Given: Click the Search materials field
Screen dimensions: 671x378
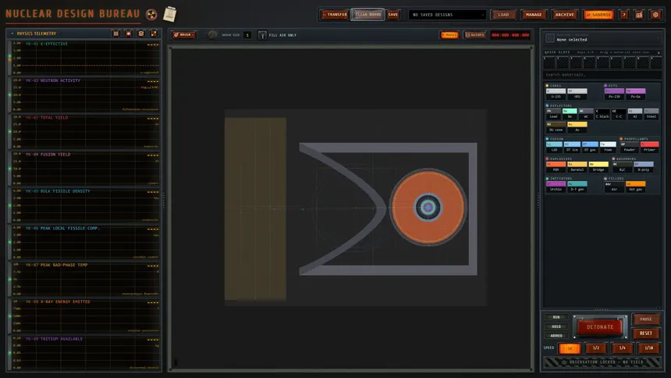Looking at the screenshot, I should [x=602, y=74].
